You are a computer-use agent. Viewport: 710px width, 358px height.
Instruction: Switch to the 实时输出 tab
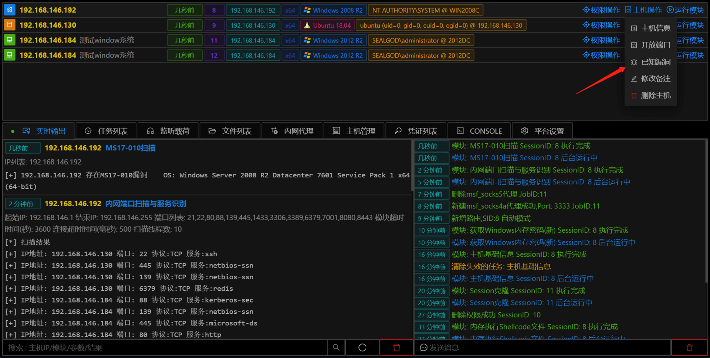tap(38, 131)
